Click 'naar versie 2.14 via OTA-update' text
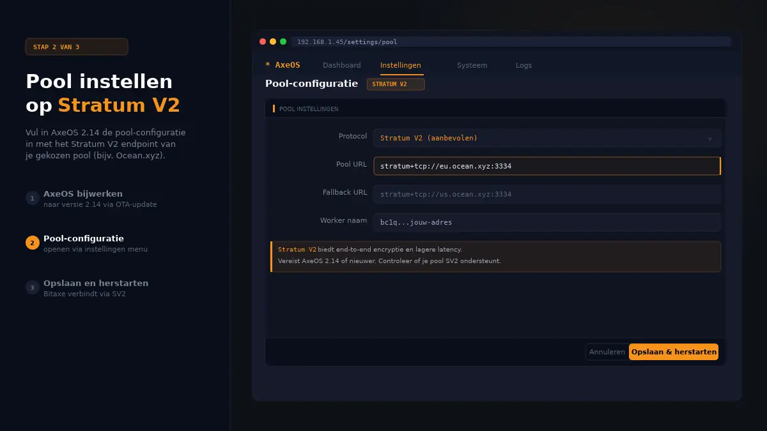Viewport: 767px width, 431px height. 100,205
